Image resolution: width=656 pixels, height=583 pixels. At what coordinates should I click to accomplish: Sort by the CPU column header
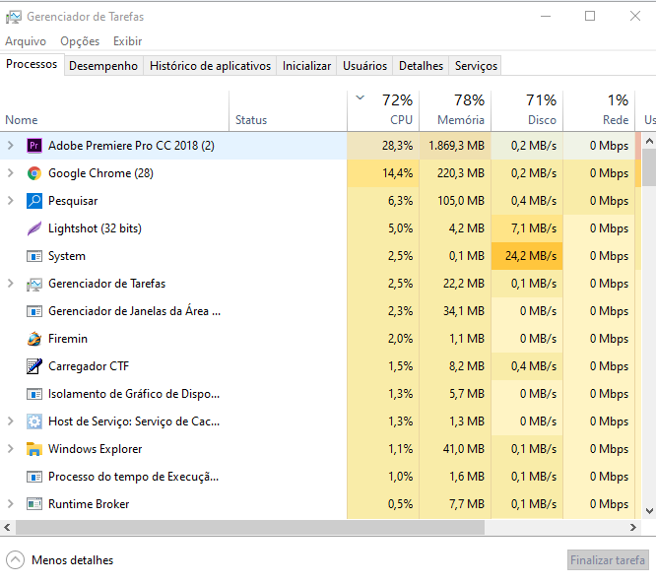383,111
